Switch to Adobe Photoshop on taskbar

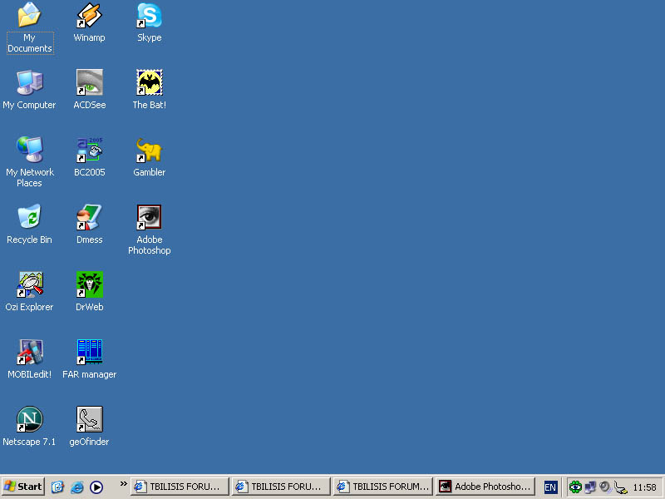pyautogui.click(x=485, y=487)
